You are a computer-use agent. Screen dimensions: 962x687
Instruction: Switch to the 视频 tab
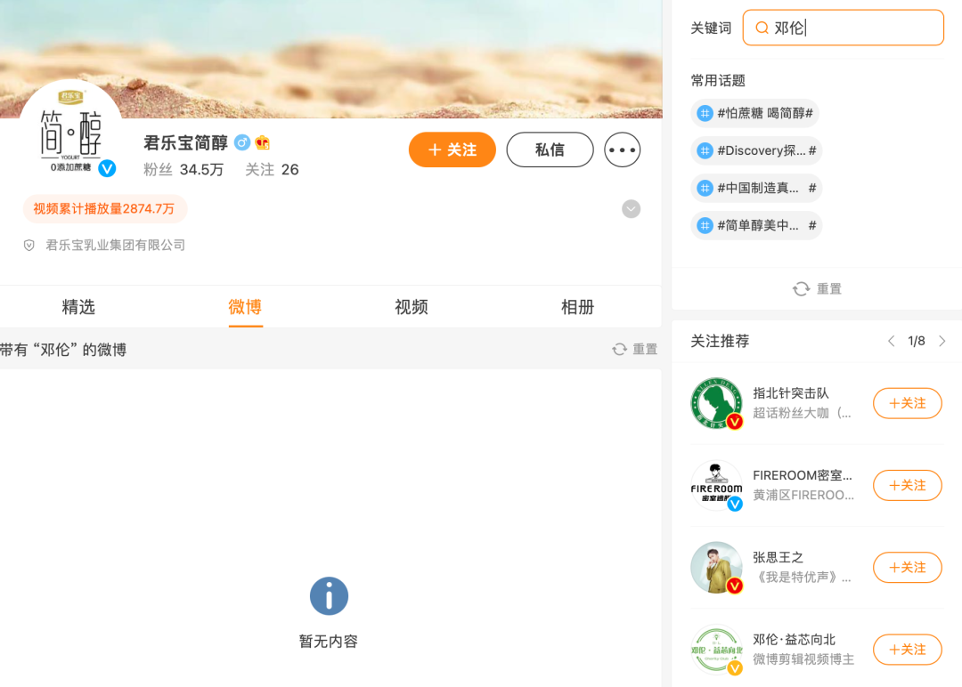click(x=411, y=307)
